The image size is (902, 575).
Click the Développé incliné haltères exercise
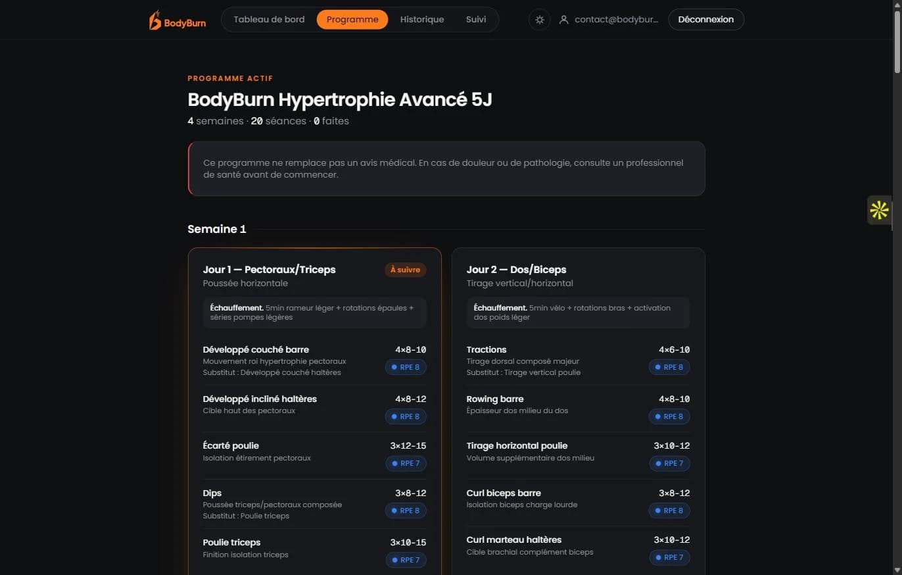coord(260,399)
